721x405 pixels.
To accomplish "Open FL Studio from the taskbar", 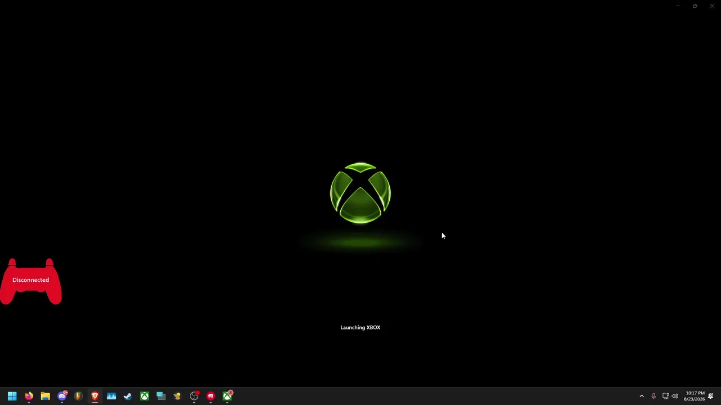I will pyautogui.click(x=78, y=396).
